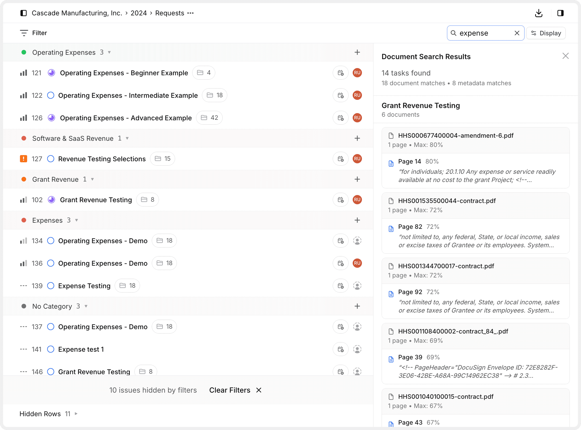Image resolution: width=581 pixels, height=430 pixels.
Task: Toggle status circle of Revenue Testing Selections
Action: coord(51,159)
